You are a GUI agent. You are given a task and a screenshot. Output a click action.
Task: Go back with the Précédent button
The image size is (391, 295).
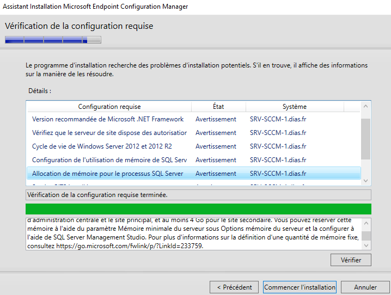click(234, 287)
